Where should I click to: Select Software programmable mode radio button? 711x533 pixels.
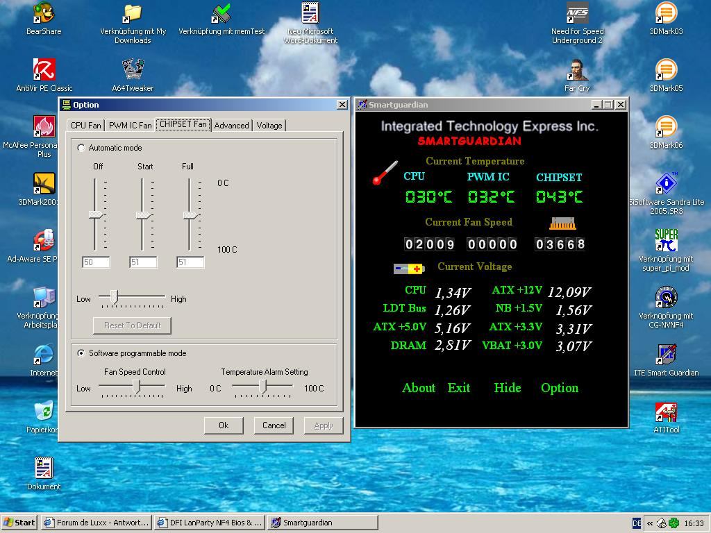tap(81, 353)
